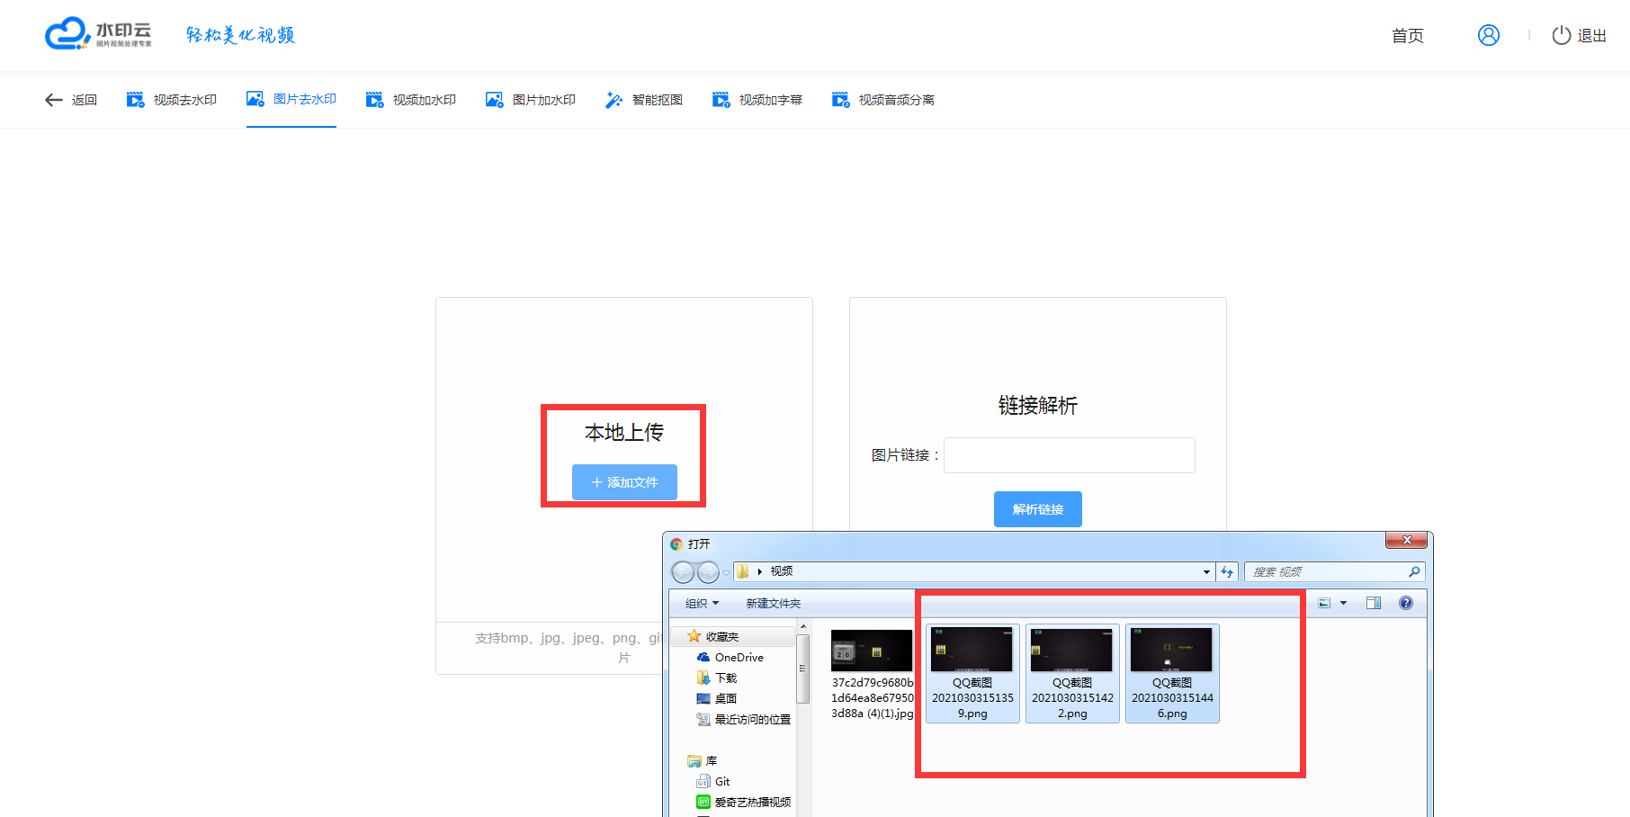Select the QQ截图20210303151359.png thumbnail
The height and width of the screenshot is (817, 1630).
click(x=972, y=672)
